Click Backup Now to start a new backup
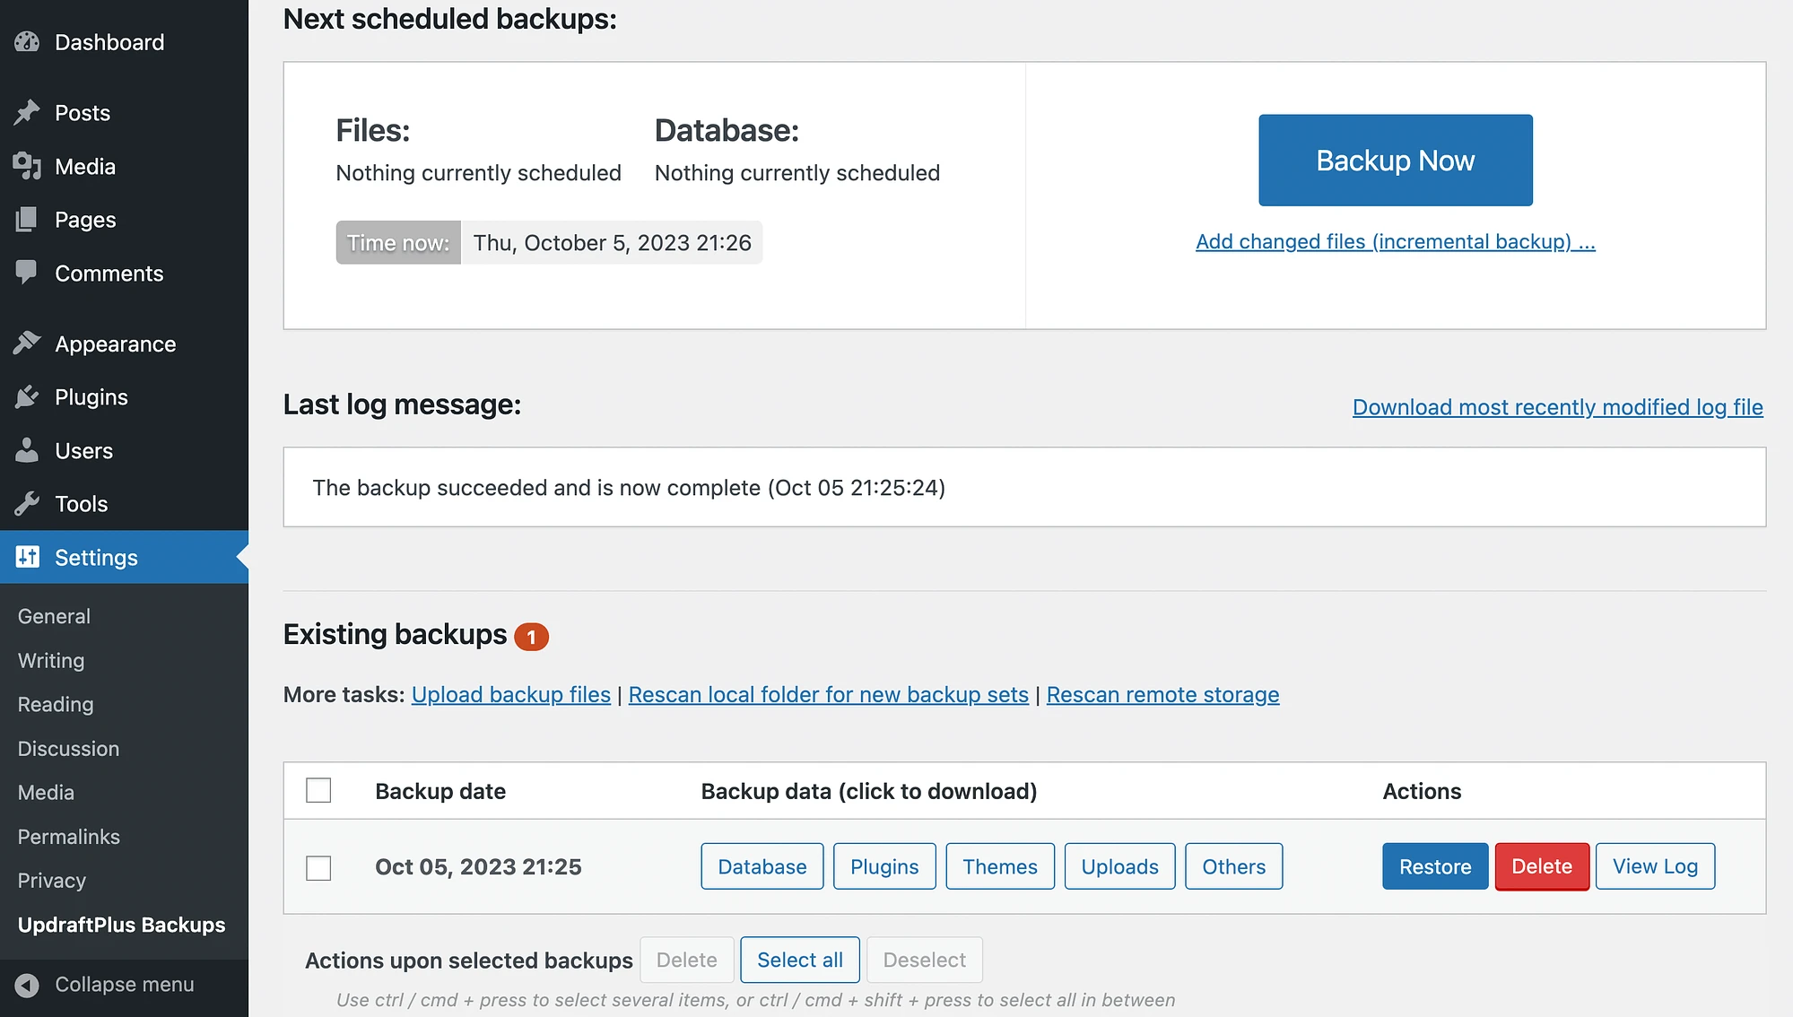1793x1017 pixels. pyautogui.click(x=1396, y=160)
